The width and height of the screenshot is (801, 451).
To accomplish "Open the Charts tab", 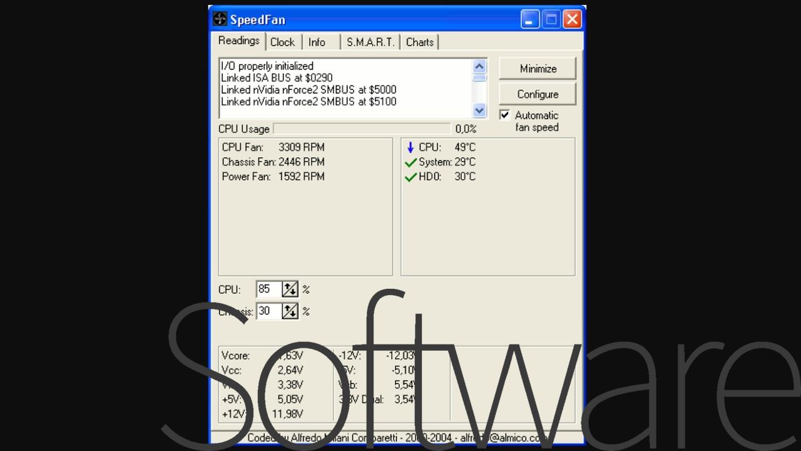I will click(419, 42).
